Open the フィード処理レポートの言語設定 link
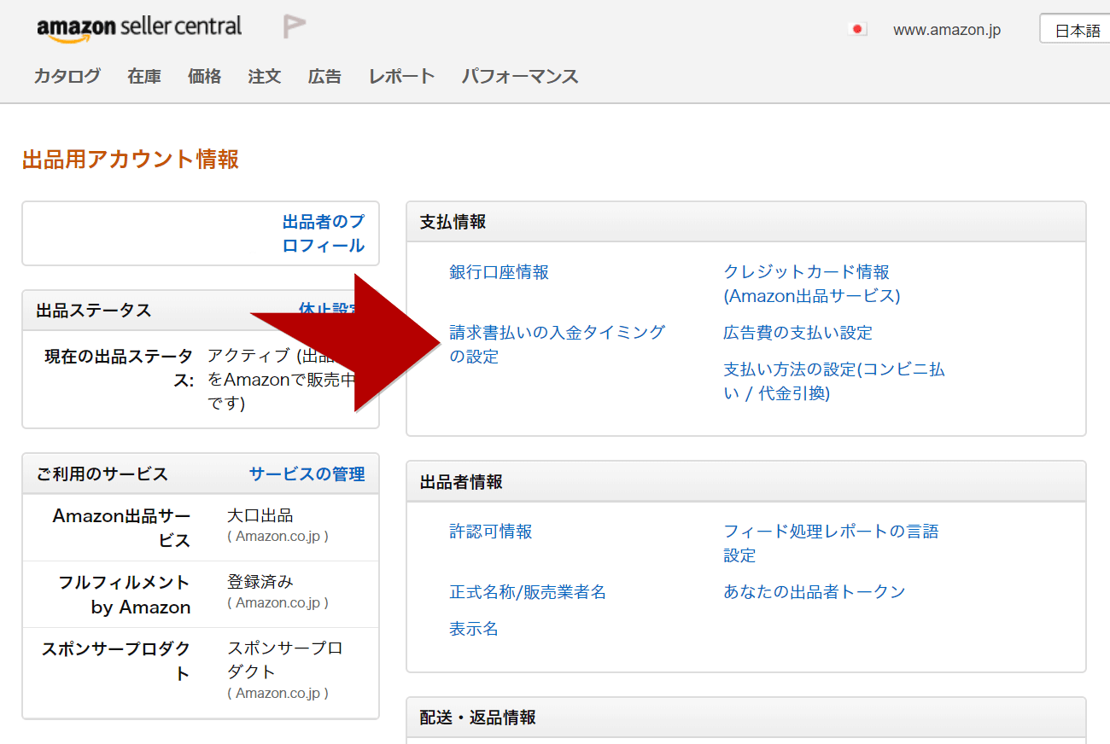1110x744 pixels. (x=831, y=543)
